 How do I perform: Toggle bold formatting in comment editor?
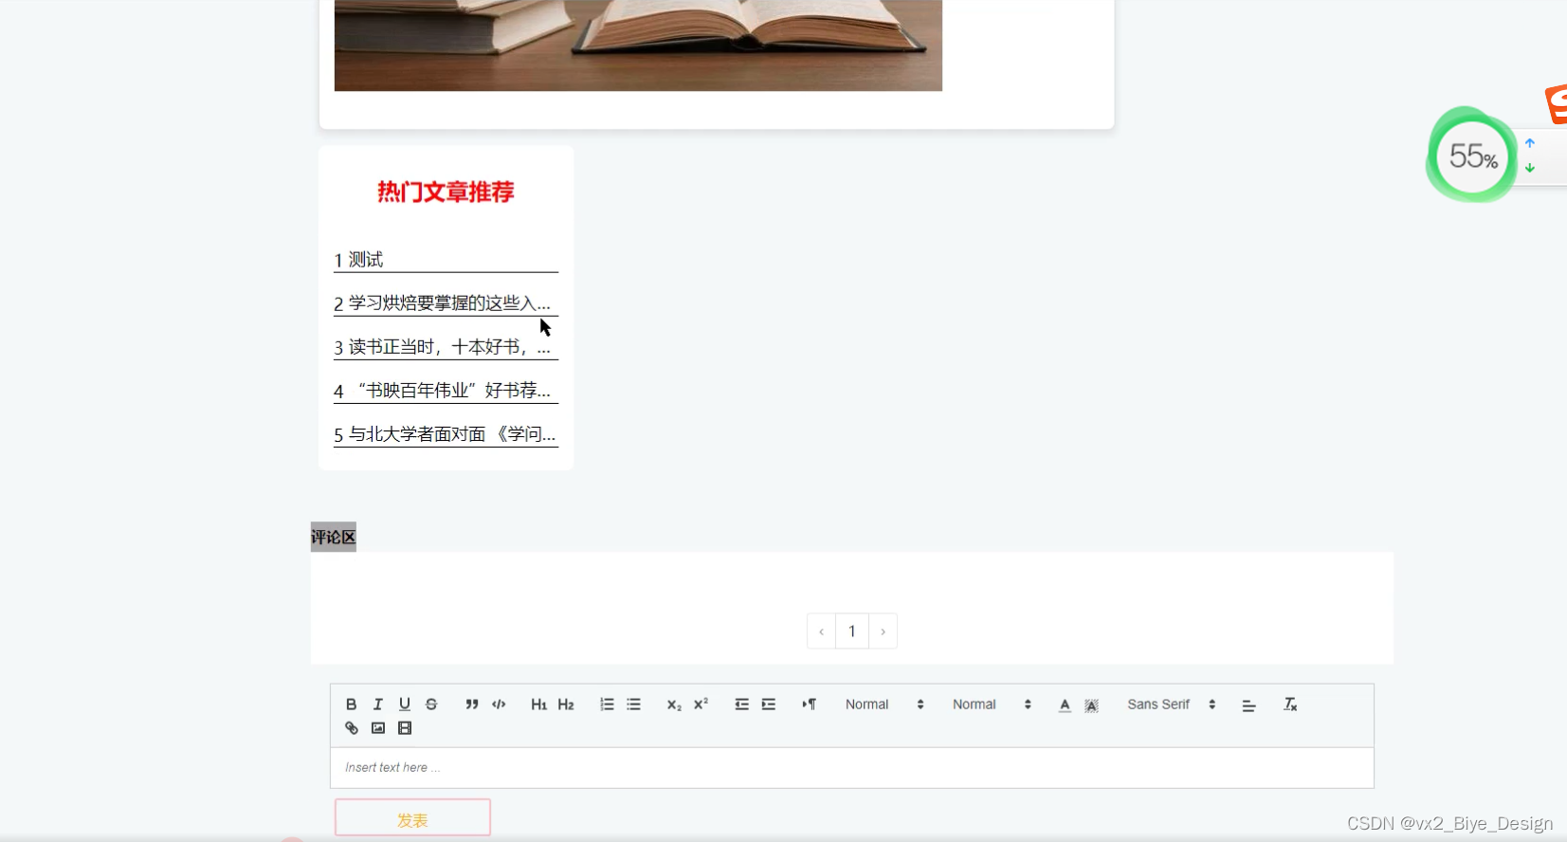click(351, 705)
